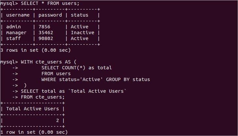
Task: Click the 'staff' username cell
Action: pos(14,38)
